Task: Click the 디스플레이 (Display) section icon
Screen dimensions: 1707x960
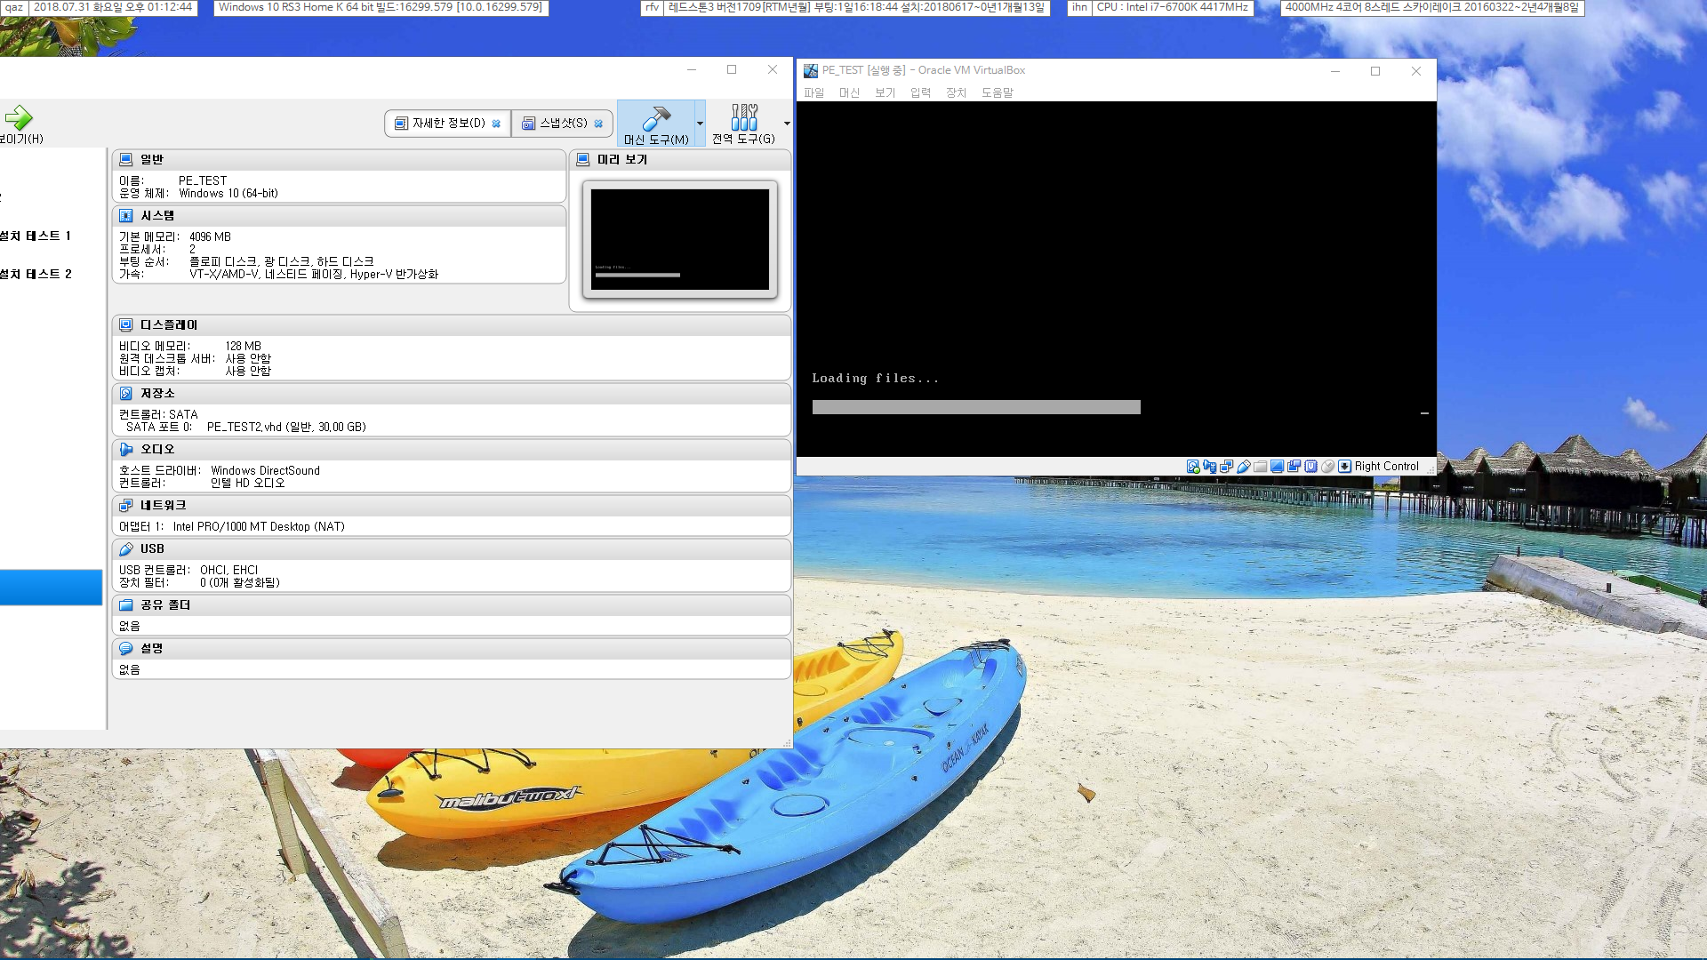Action: pyautogui.click(x=126, y=324)
